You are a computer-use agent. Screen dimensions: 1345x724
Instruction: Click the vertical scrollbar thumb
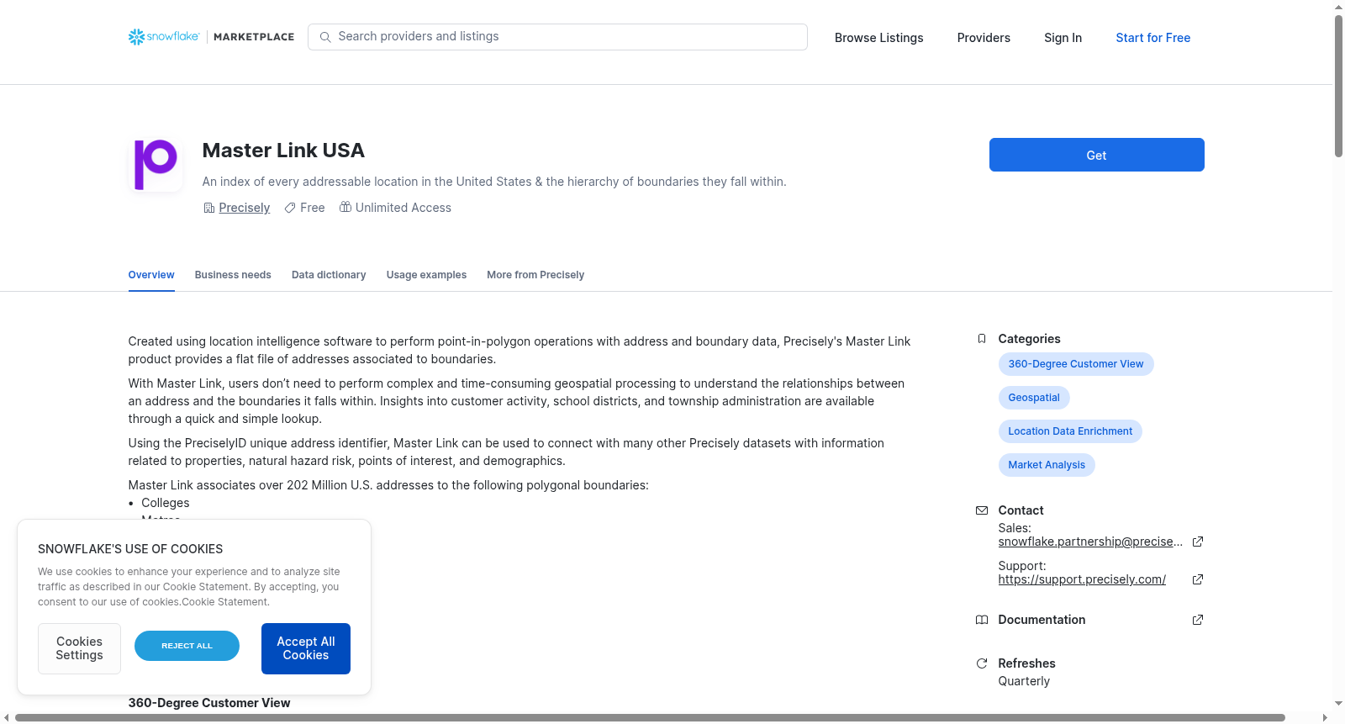point(1338,86)
